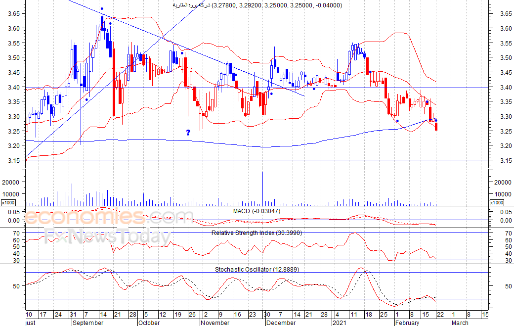This screenshot has width=514, height=326.
Task: Click the date 11 on time axis
Action: tap(353, 315)
